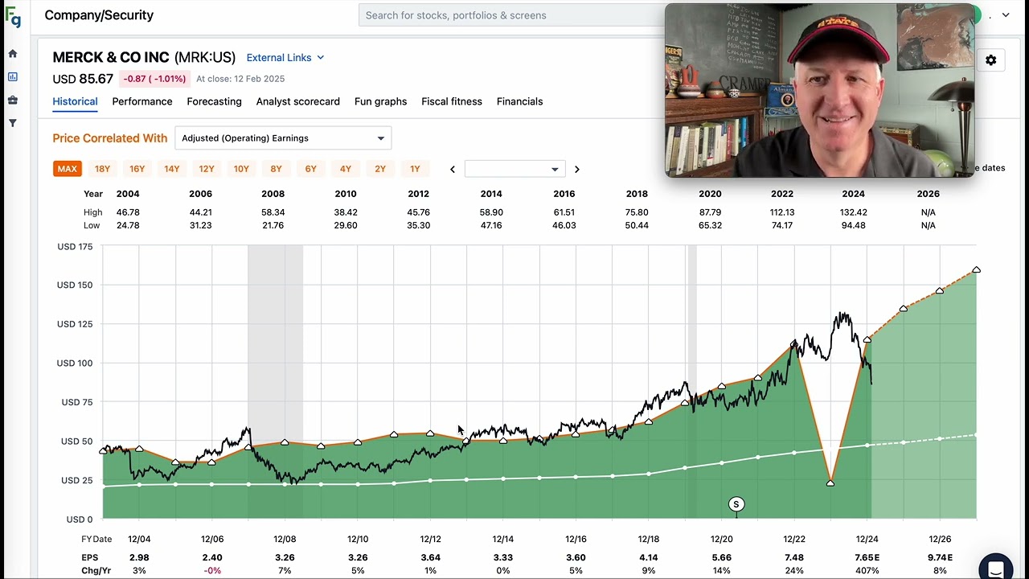Go to previous period arrow
1029x579 pixels.
[453, 169]
